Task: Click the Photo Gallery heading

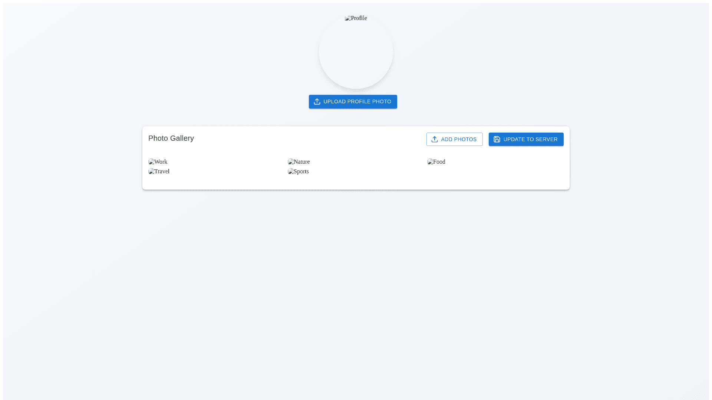Action: (x=171, y=138)
